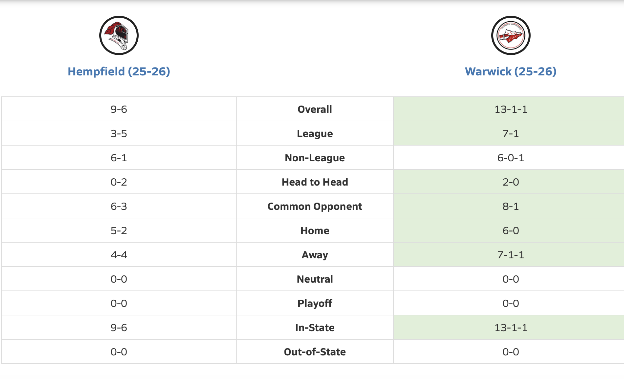624x379 pixels.
Task: Click Hempfield's 6-3 Common Opponent record
Action: tap(119, 206)
